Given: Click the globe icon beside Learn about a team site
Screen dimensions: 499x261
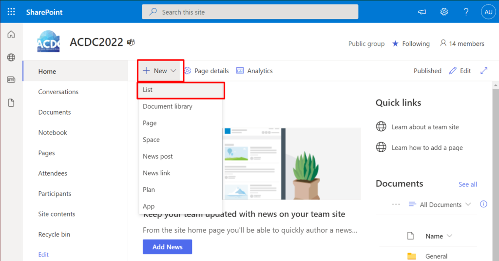Looking at the screenshot, I should point(381,126).
